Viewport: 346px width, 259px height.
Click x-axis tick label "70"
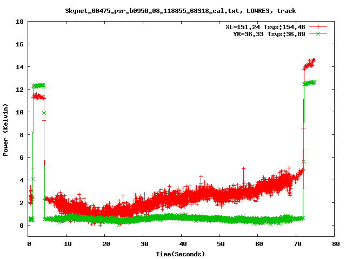[x=298, y=244]
